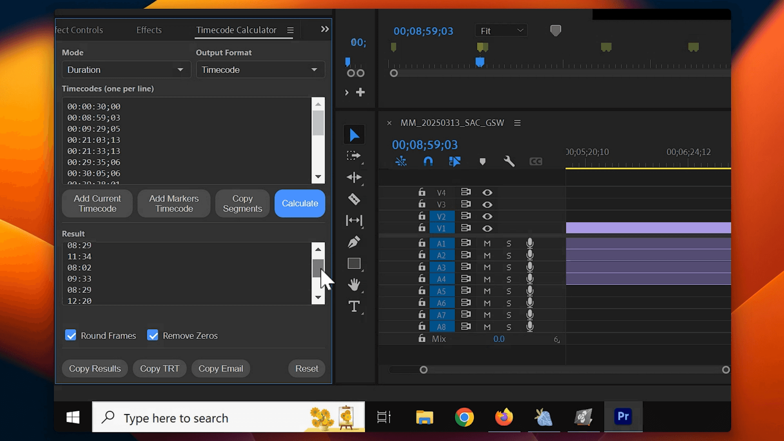Viewport: 784px width, 441px height.
Task: Open the Output Format Timecode dropdown
Action: click(261, 70)
